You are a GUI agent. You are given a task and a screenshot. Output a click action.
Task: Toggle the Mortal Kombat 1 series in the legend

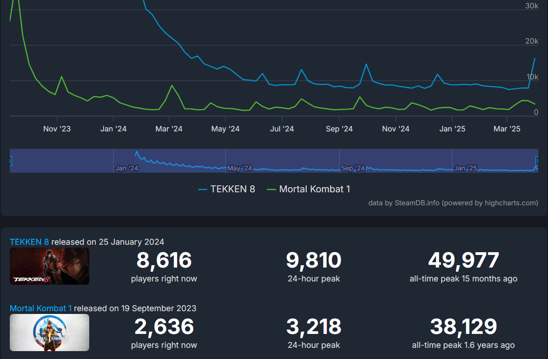(x=309, y=189)
